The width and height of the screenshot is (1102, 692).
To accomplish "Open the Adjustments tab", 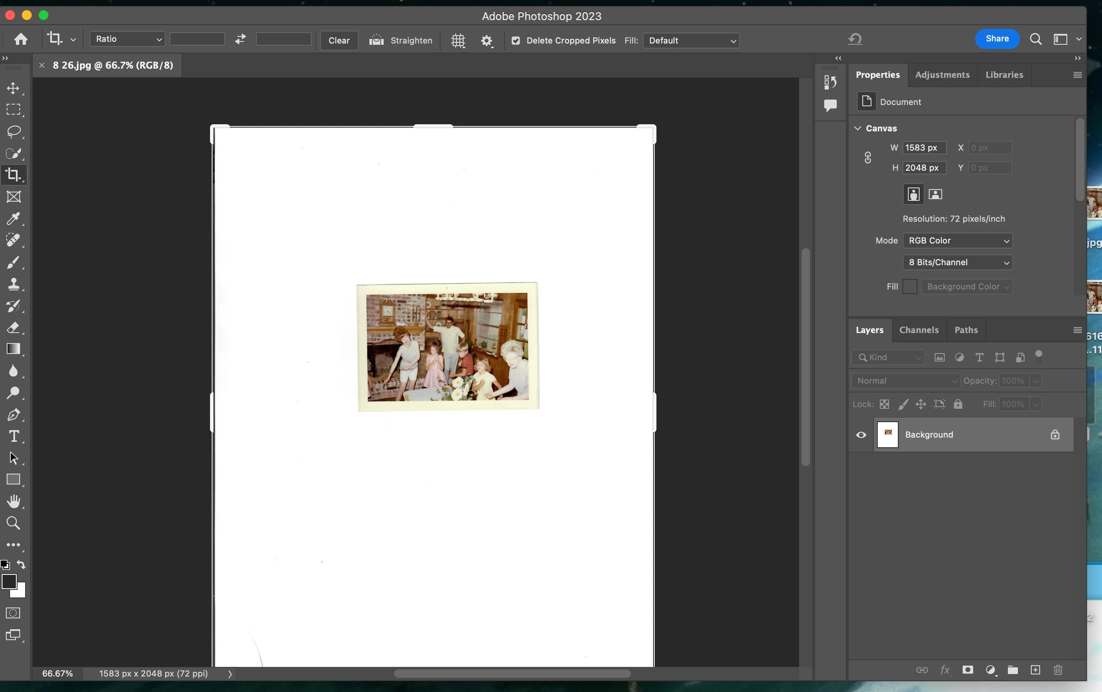I will (x=942, y=75).
